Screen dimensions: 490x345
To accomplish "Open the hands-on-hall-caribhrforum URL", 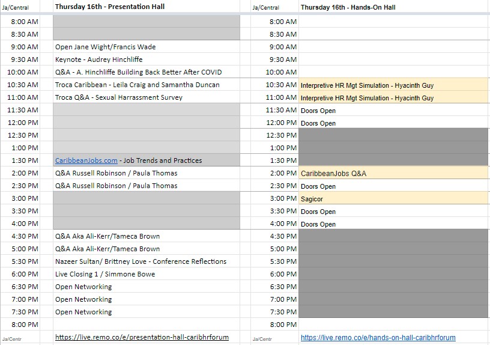I will pyautogui.click(x=378, y=338).
